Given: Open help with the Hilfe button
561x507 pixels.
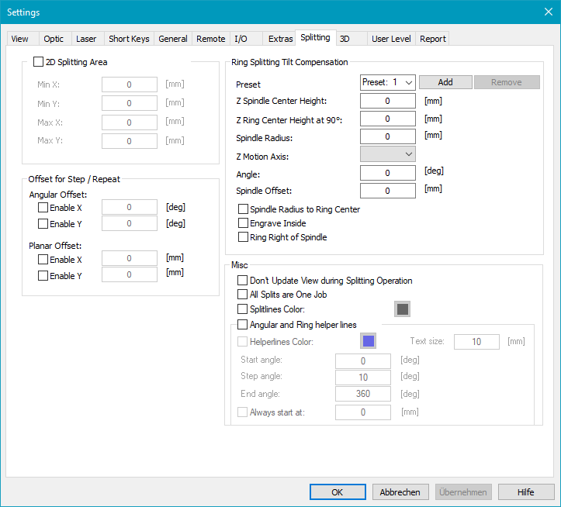Looking at the screenshot, I should (526, 492).
